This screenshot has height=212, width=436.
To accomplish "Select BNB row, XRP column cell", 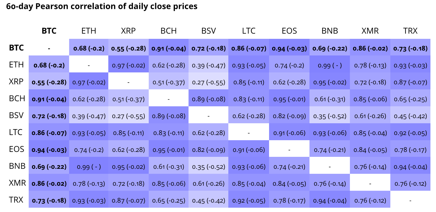I will coord(128,167).
